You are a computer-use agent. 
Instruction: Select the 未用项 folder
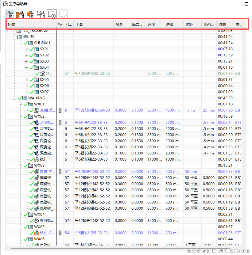pos(29,37)
